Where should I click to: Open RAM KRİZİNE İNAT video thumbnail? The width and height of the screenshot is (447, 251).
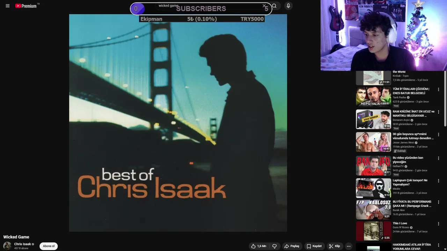tap(373, 119)
